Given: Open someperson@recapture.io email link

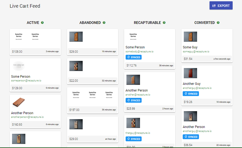Looking at the screenshot, I should click(26, 81).
